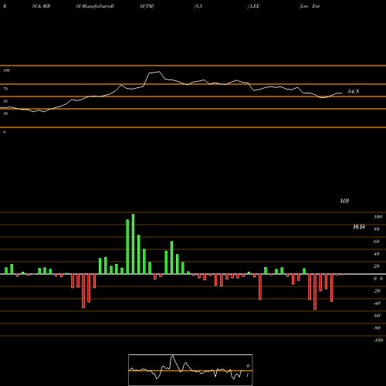The width and height of the screenshot is (386, 386).
Task: Click the MR axis label 20
Action: 377,266
